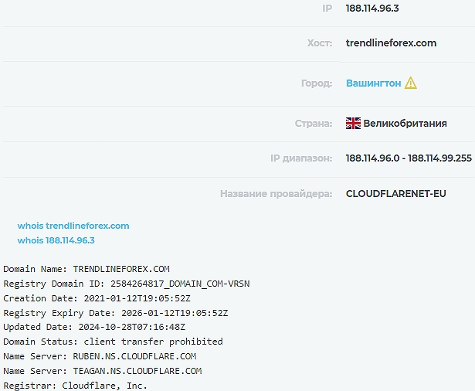This screenshot has height=391, width=475.
Task: Click the Domain Name: TRENDLINEFOREX.COM line
Action: [87, 269]
